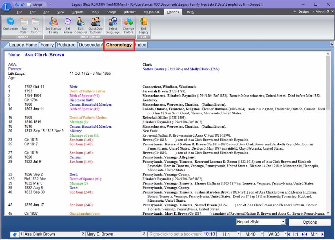
Task: Click the Set Startup Family icon
Action: click(x=53, y=25)
